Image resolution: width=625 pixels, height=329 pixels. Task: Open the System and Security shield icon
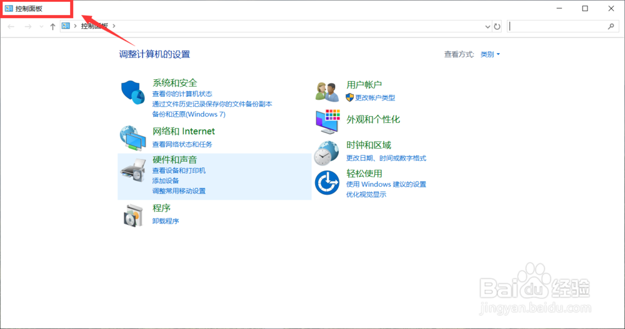[x=133, y=92]
